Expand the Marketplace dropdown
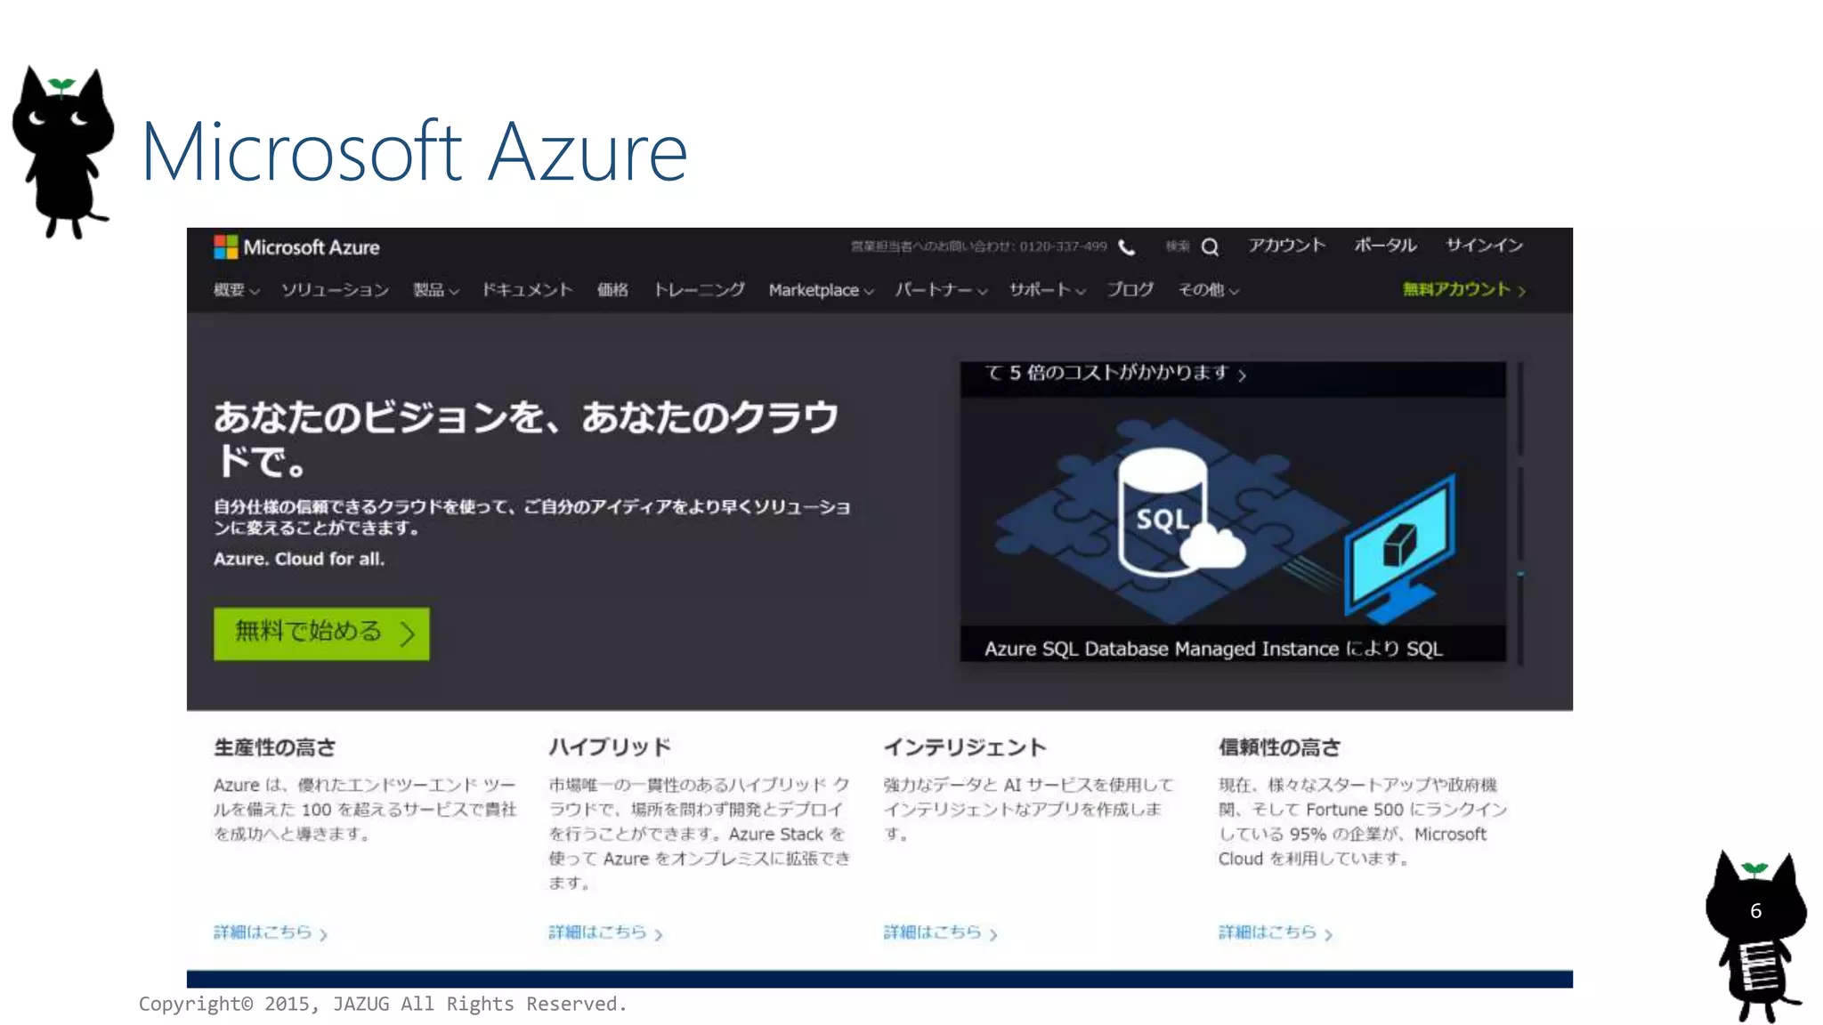Image resolution: width=1823 pixels, height=1025 pixels. click(x=821, y=290)
